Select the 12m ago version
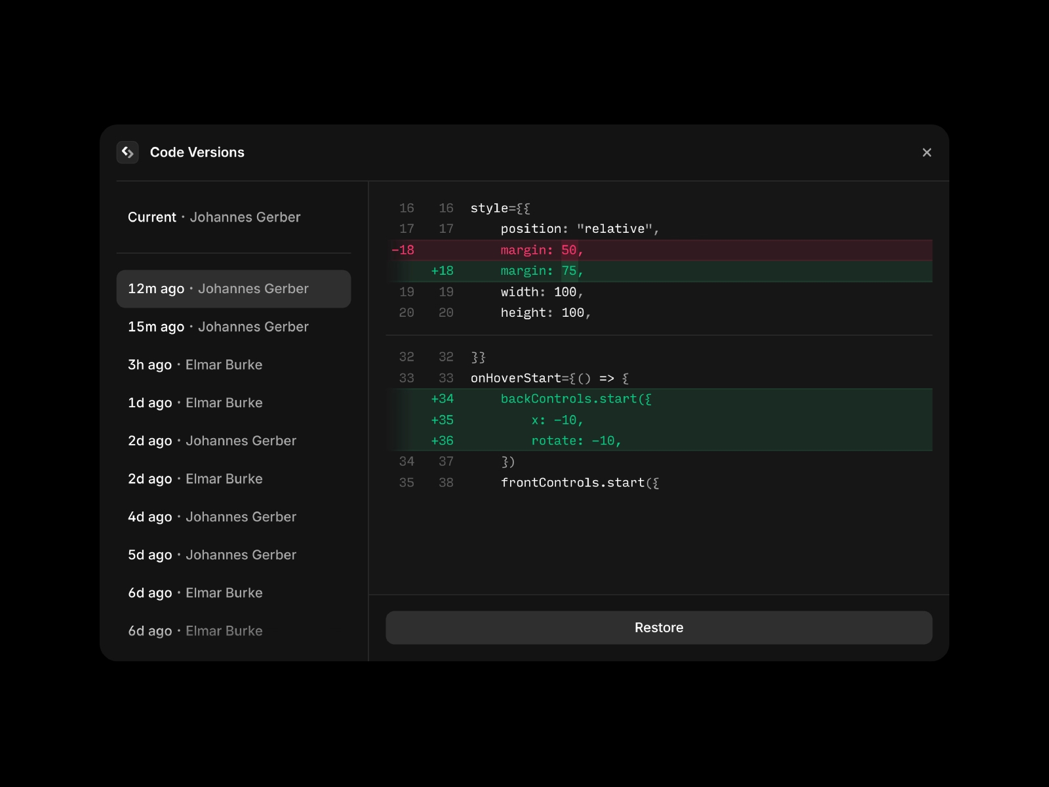The height and width of the screenshot is (787, 1049). point(233,289)
